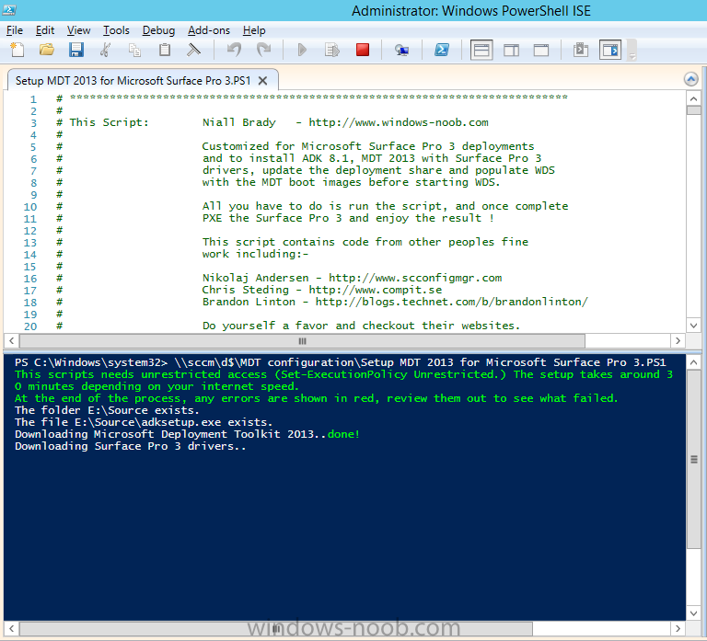Click the compit.se URL on line 17
This screenshot has height=641, width=707.
coord(376,290)
